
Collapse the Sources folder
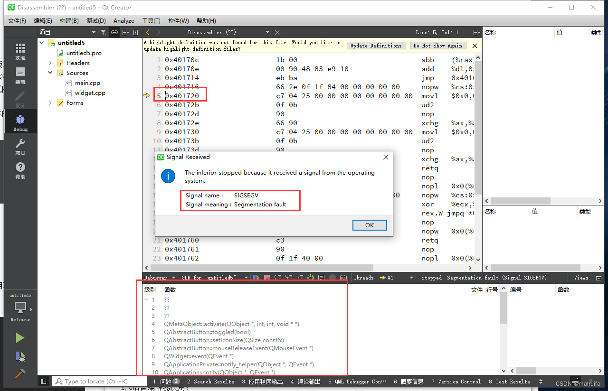(50, 73)
